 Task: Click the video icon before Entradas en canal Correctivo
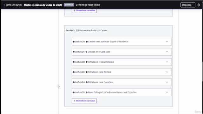[87, 82]
